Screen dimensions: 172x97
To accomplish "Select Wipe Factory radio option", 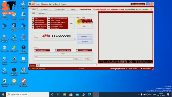I will click(x=49, y=20).
